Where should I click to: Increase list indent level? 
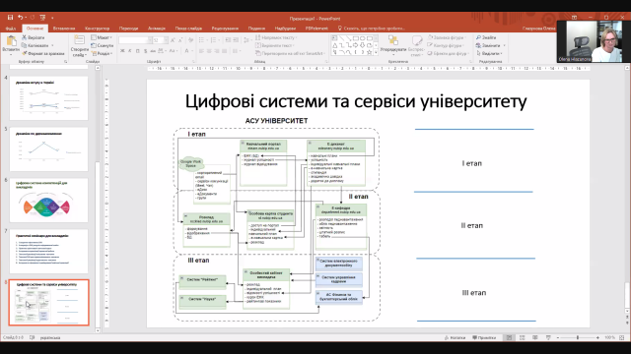[236, 40]
